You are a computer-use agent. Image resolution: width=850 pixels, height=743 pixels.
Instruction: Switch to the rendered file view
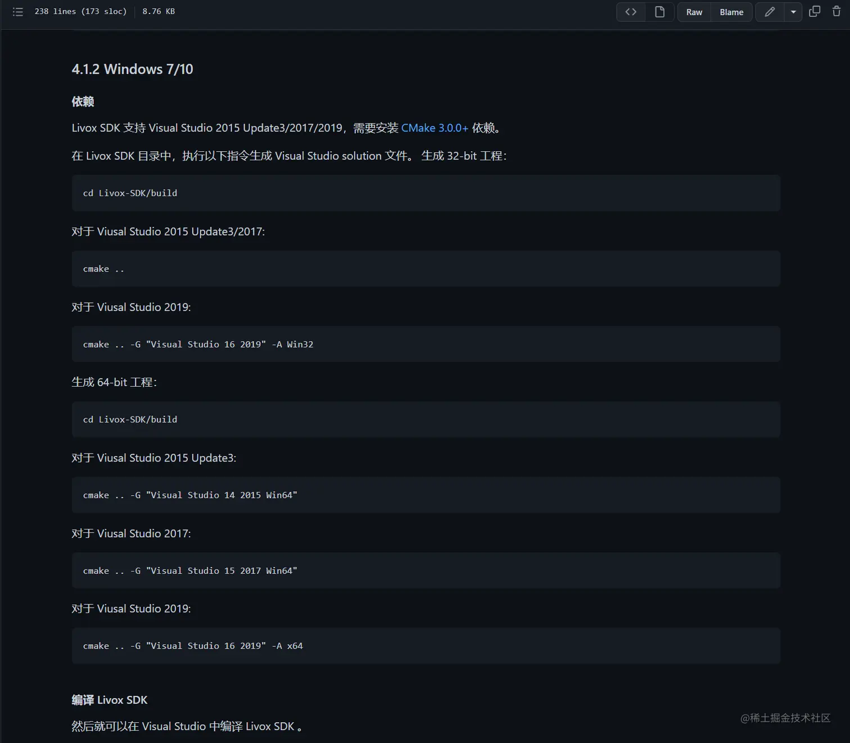coord(660,12)
